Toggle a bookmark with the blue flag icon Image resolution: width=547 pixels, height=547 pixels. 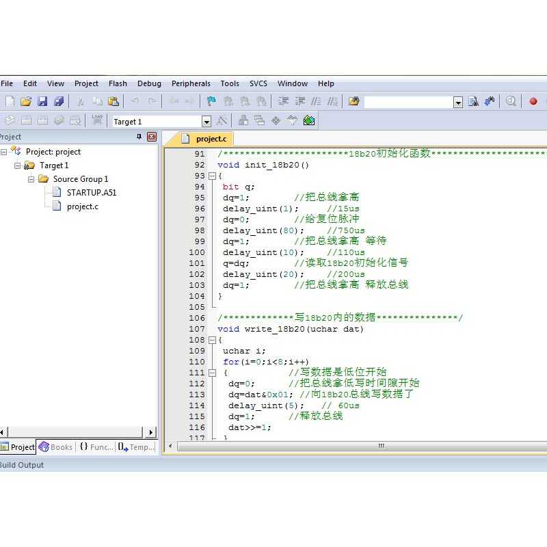pos(211,101)
